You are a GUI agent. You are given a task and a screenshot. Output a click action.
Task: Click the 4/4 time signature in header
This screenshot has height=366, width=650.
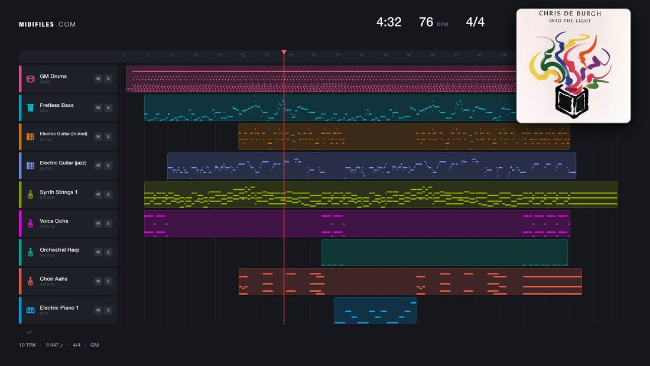[x=475, y=22]
